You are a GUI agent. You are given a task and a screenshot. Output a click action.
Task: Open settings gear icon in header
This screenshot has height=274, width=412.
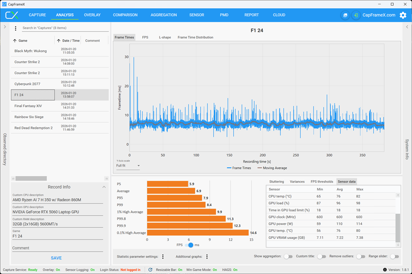(403, 15)
